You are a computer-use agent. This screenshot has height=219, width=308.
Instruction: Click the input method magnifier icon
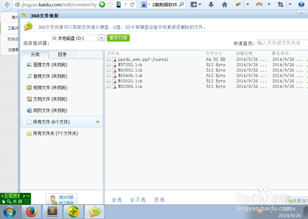[9, 201]
